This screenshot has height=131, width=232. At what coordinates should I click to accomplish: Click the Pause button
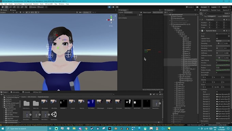(113, 7)
